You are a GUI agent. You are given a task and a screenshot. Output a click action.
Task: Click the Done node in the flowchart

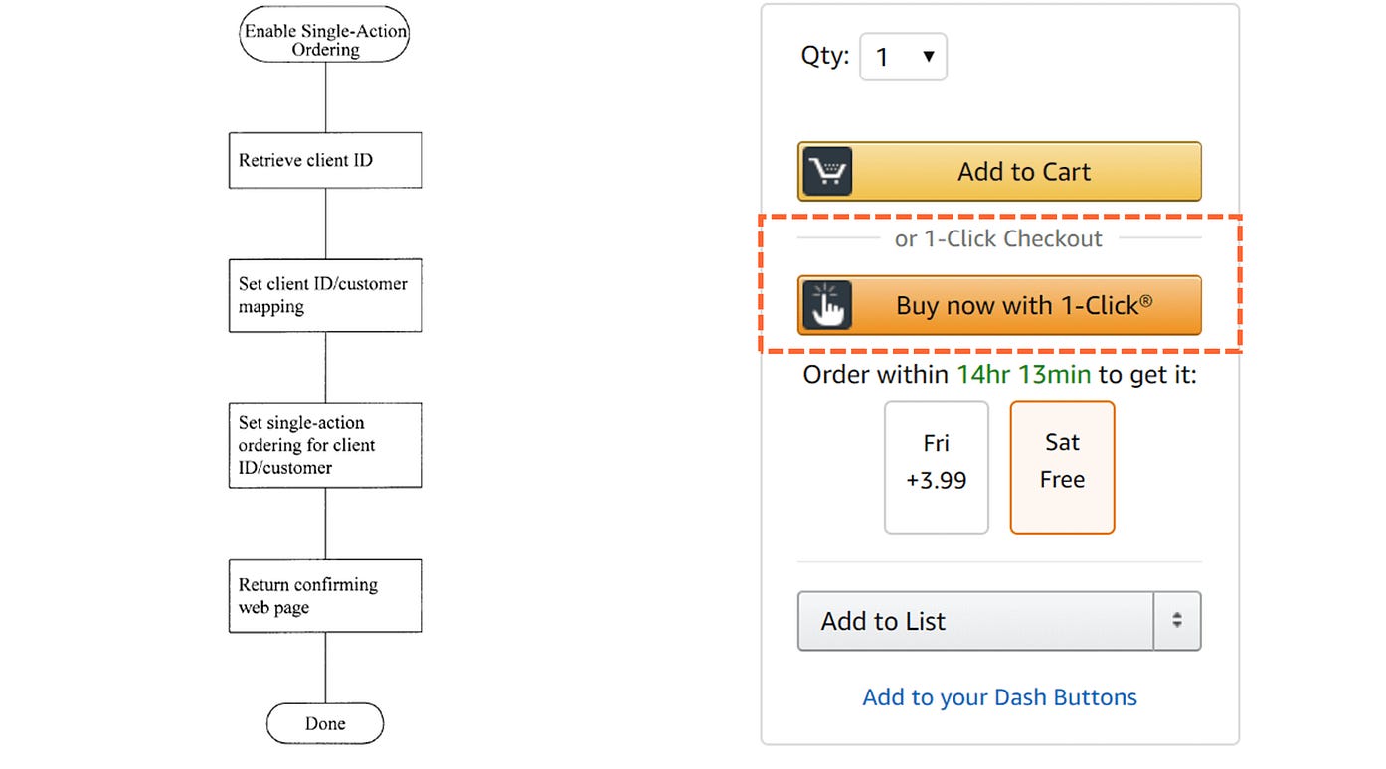[324, 723]
